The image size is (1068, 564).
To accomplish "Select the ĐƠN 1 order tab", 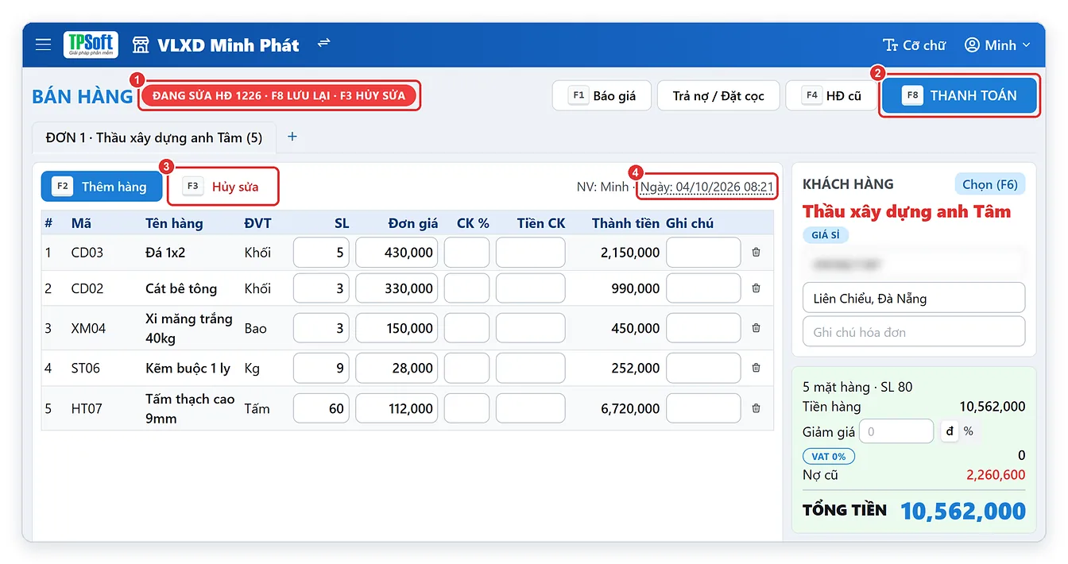I will [154, 137].
